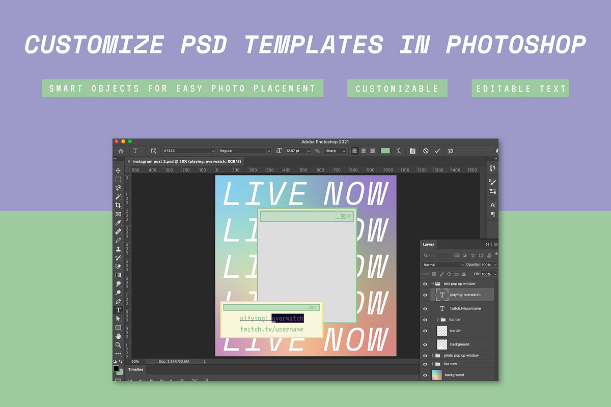Expand the 'top bar' group
The width and height of the screenshot is (611, 407).
(438, 319)
